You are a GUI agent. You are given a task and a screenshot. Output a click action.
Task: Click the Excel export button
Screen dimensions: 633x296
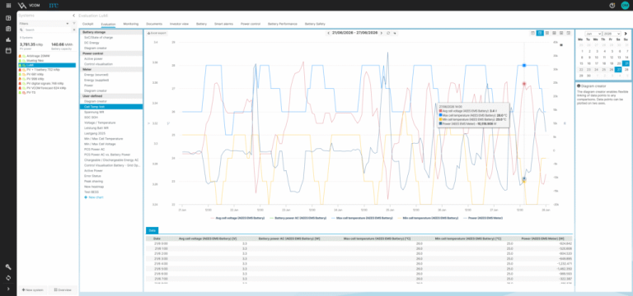pos(157,33)
